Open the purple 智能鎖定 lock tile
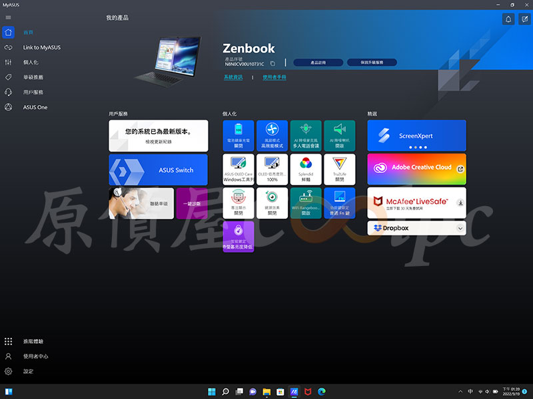 click(239, 237)
